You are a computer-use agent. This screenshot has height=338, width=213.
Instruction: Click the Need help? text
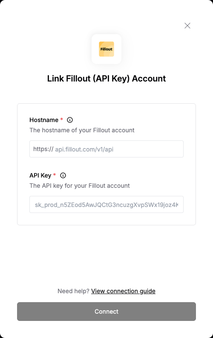pos(73,291)
